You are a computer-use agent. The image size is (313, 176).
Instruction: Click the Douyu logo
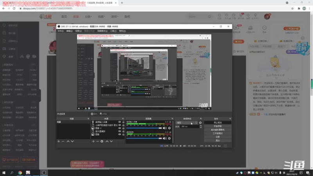pyautogui.click(x=45, y=16)
